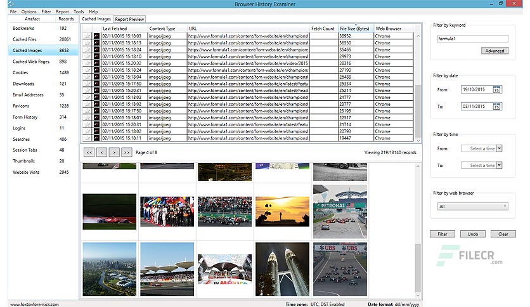Star the row with file size 19447

87,138
